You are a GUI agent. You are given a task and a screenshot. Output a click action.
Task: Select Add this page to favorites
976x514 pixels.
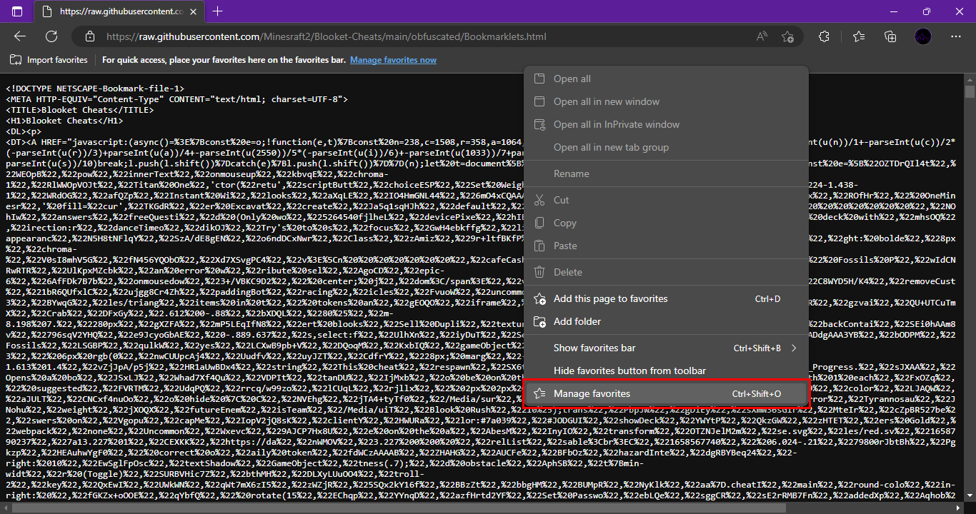click(x=666, y=299)
